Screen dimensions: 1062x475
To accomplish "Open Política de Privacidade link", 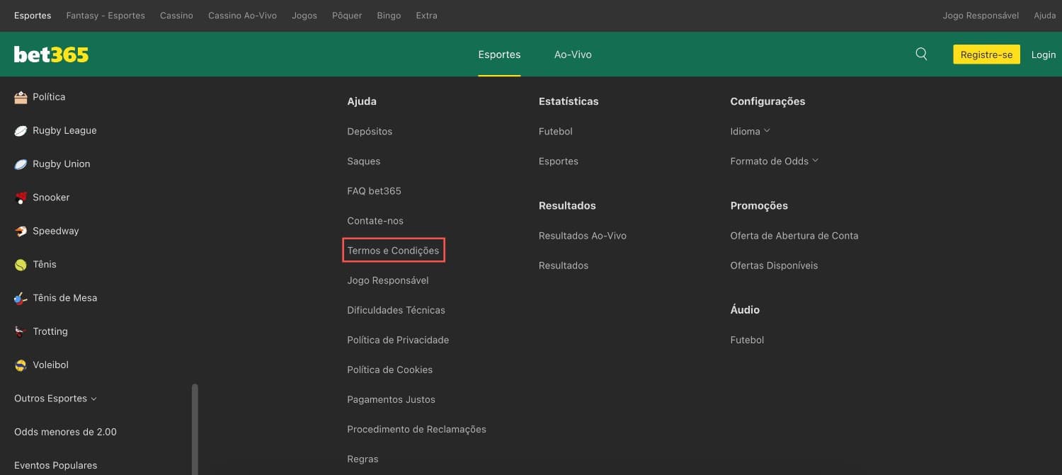I will [398, 340].
